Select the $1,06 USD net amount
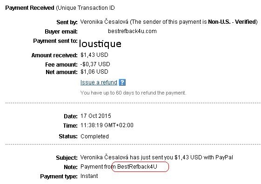Image resolution: width=261 pixels, height=184 pixels. [94, 72]
